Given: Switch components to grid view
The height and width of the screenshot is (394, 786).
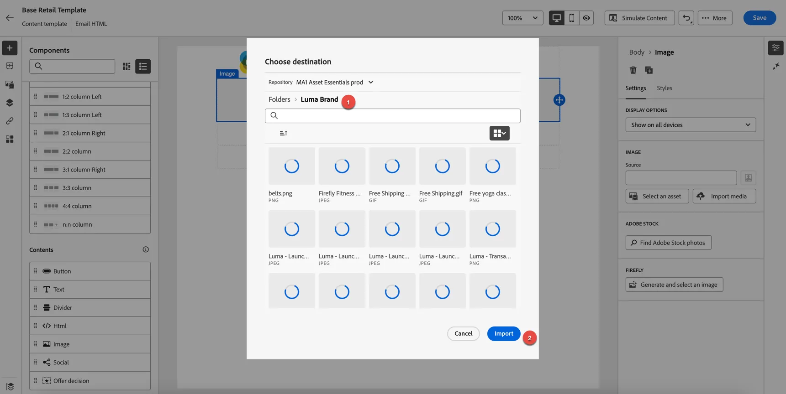Looking at the screenshot, I should coord(127,67).
